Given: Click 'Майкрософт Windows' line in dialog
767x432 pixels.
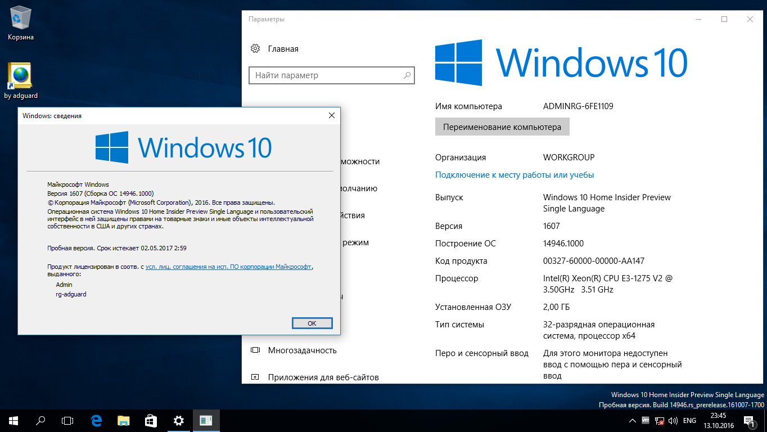Looking at the screenshot, I should [78, 184].
